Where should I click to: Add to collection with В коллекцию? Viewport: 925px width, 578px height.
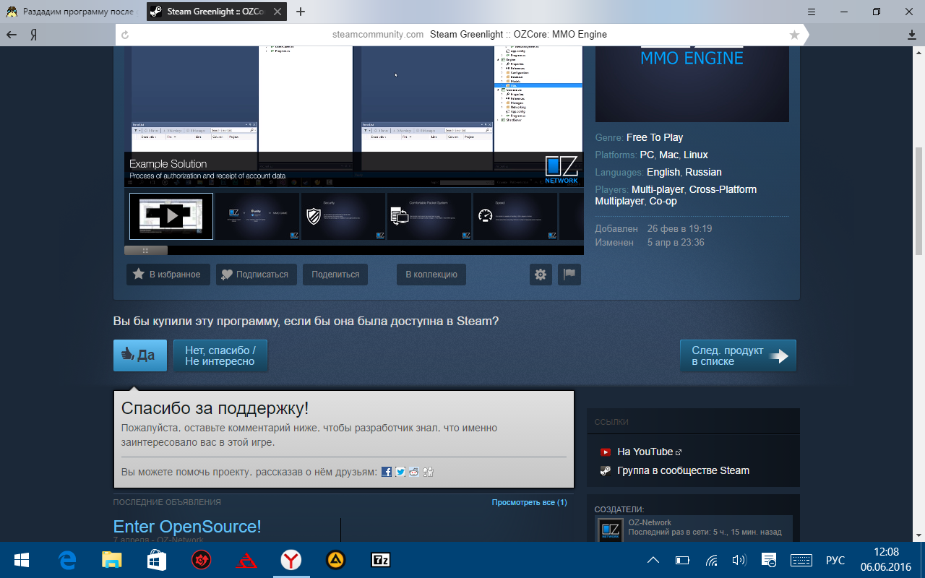click(x=431, y=275)
